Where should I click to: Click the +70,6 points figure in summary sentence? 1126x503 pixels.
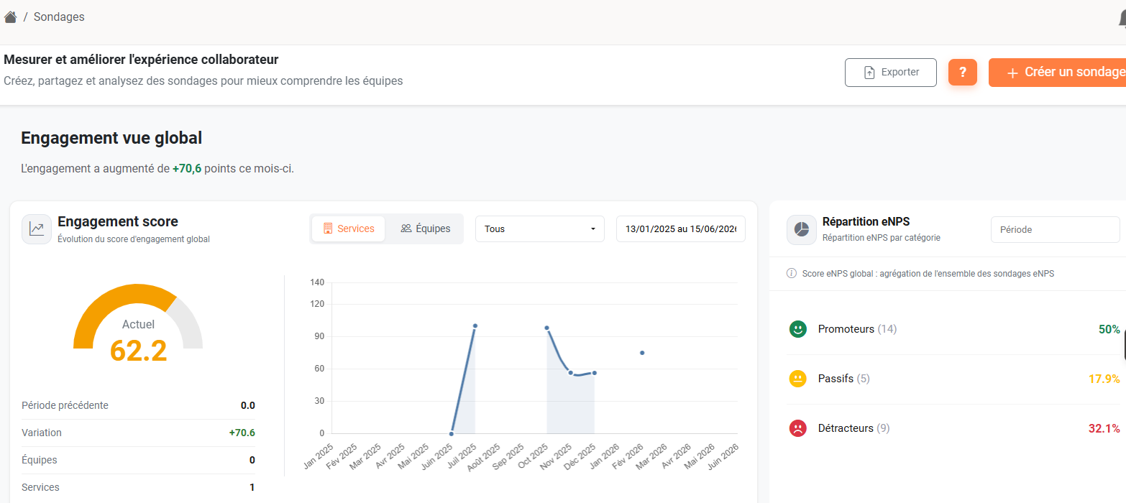click(x=187, y=169)
